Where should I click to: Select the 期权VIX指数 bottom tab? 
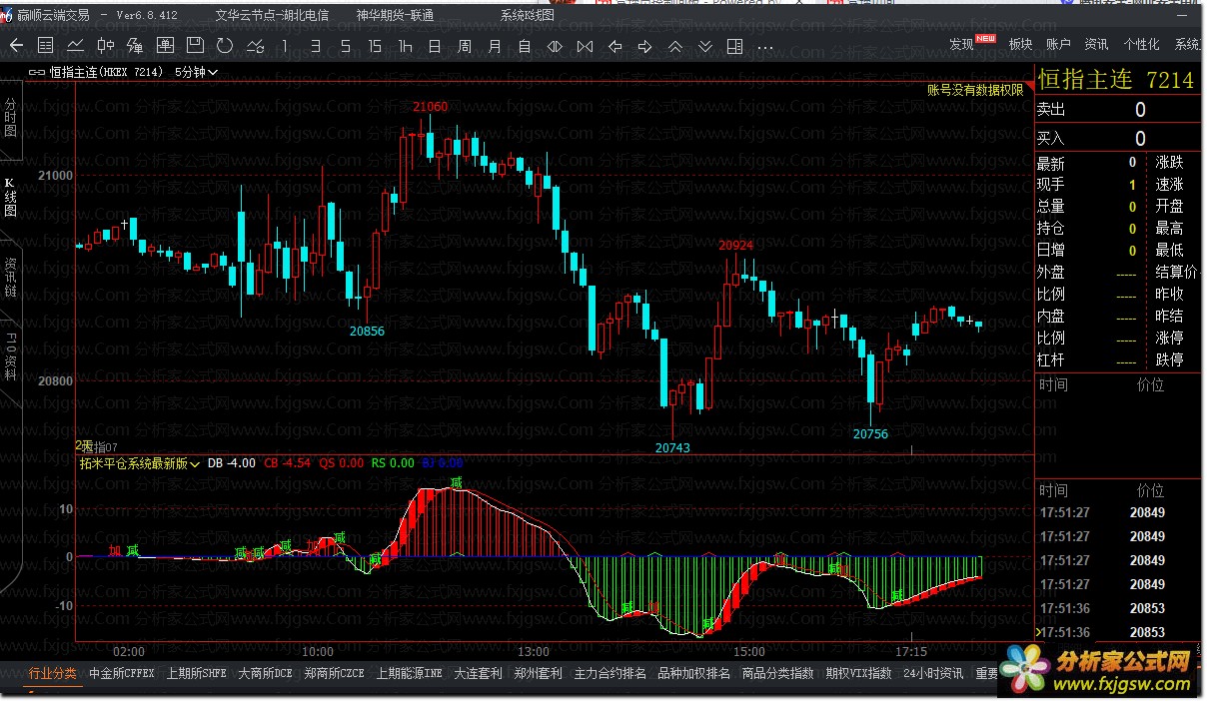click(x=859, y=673)
